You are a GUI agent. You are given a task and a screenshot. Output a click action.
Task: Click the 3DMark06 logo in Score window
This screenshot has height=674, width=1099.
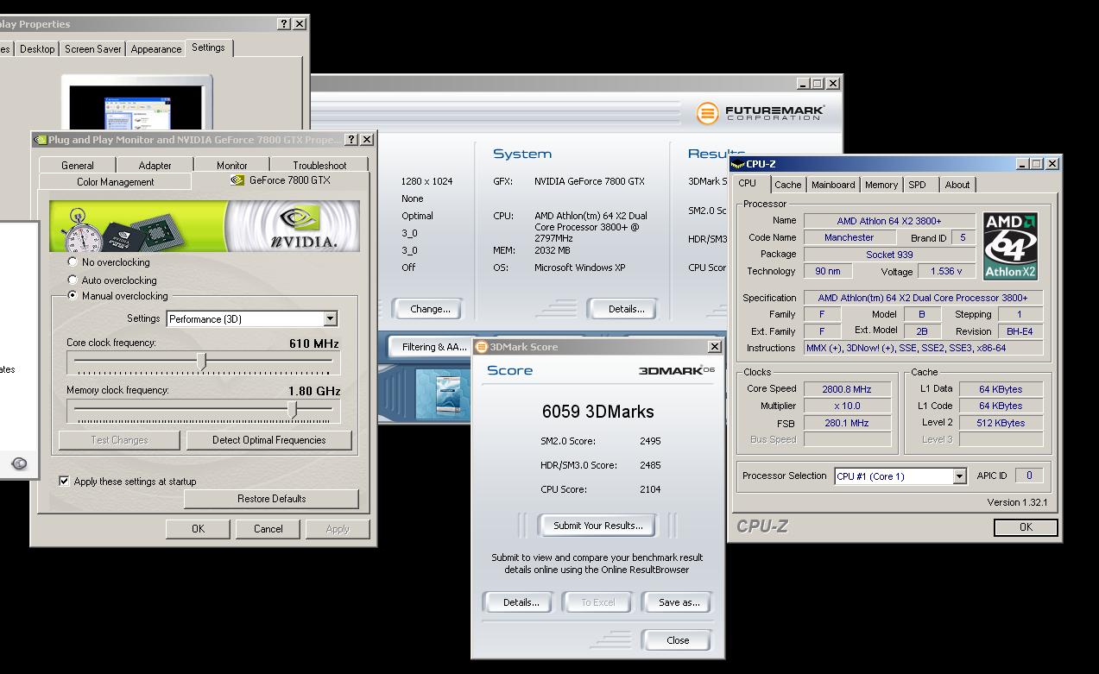click(676, 370)
